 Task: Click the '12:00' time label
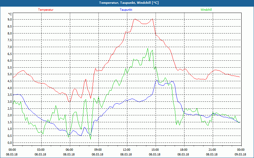[127, 150]
